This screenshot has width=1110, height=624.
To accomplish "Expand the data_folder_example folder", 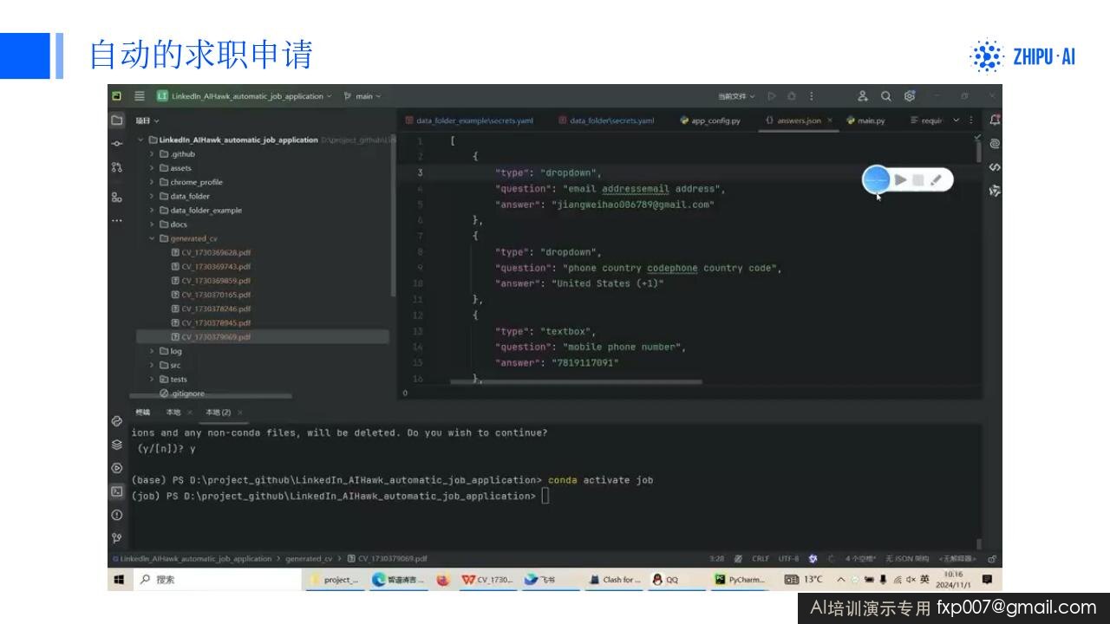I will (152, 211).
